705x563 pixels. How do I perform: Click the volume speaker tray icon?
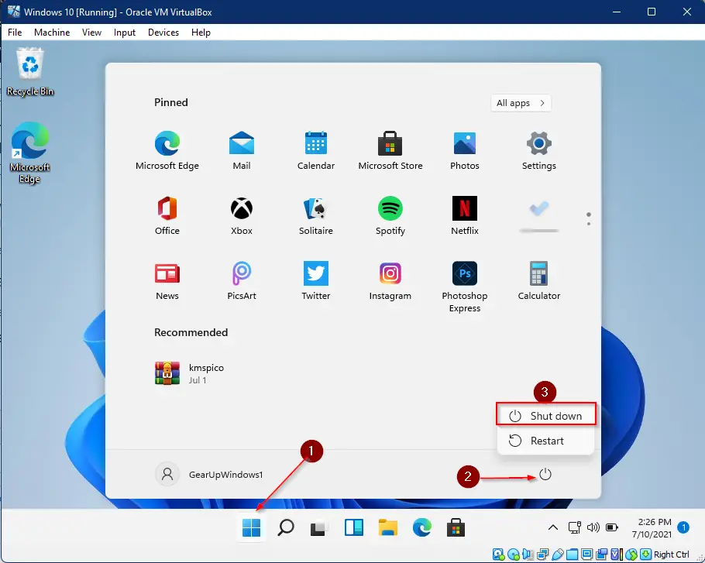click(593, 527)
